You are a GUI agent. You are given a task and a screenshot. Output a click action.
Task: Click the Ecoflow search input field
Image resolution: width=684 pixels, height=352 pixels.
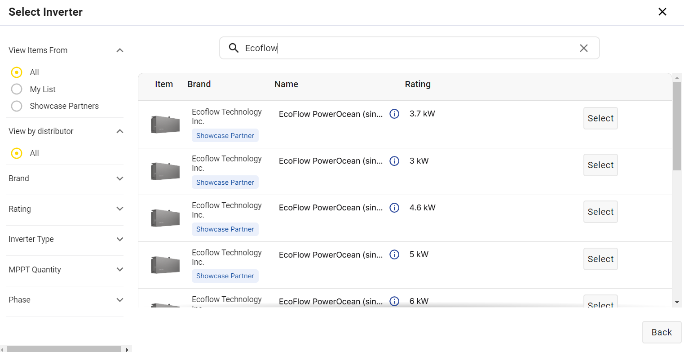coord(409,48)
